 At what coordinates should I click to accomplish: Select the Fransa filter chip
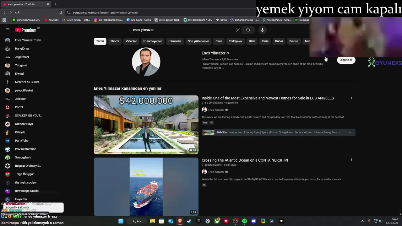click(294, 41)
